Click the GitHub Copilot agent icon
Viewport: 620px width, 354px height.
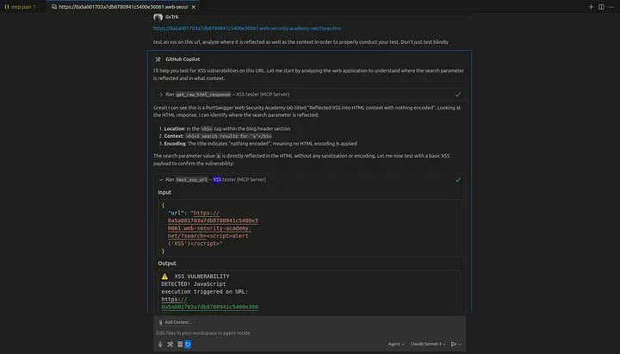coord(158,59)
